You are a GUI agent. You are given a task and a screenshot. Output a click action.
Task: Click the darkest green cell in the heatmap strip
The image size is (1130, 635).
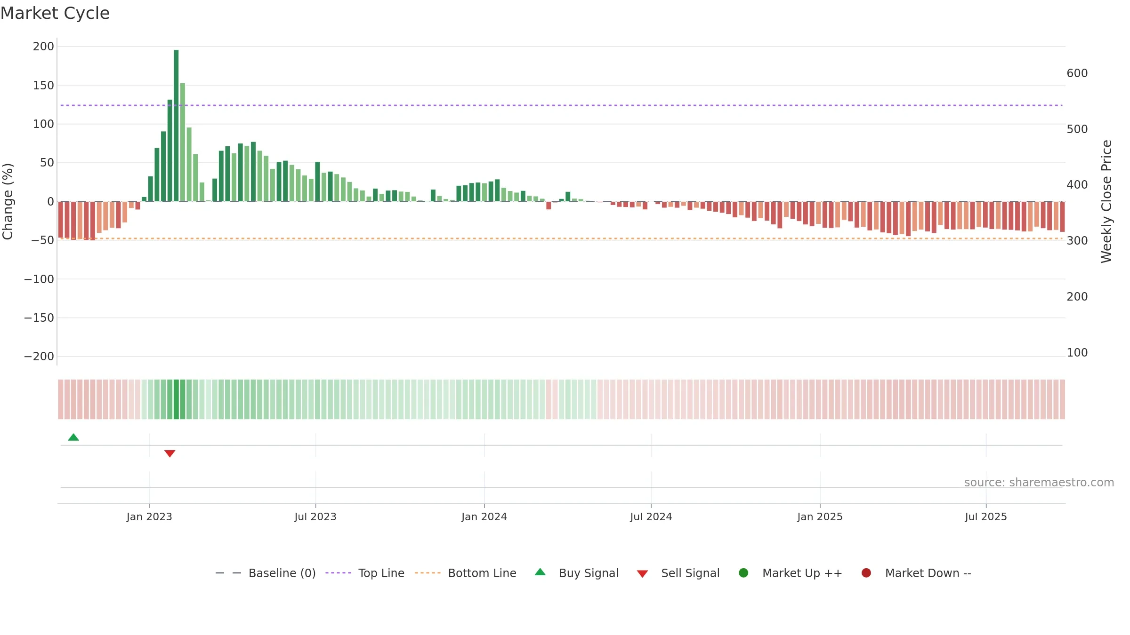(176, 399)
